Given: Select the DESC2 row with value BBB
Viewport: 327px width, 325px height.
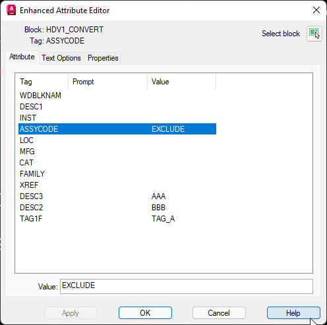Looking at the screenshot, I should click(117, 208).
